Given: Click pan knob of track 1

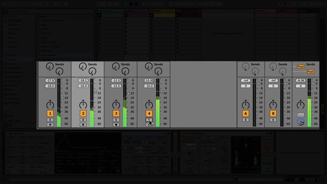Looking at the screenshot, I should tap(50, 104).
